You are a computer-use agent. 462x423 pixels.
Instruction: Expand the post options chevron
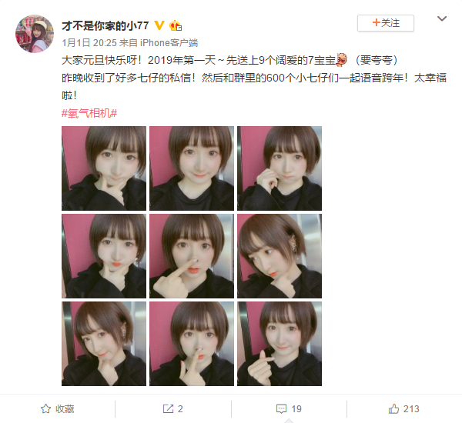442,18
